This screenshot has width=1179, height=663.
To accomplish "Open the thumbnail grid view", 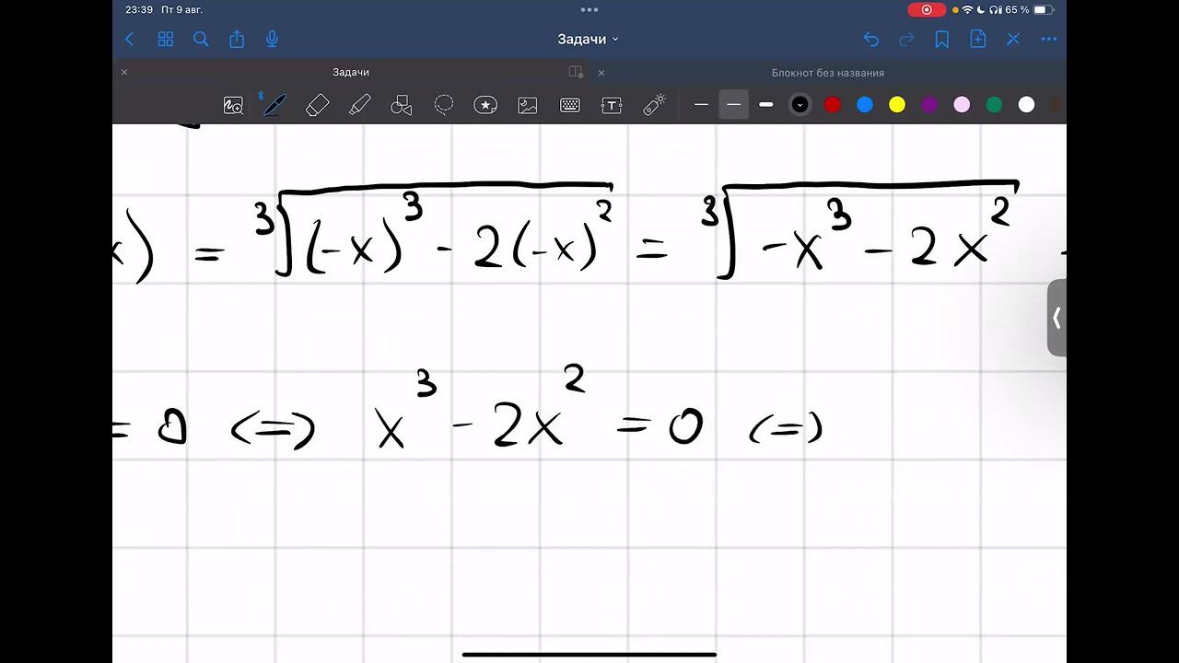I will tap(166, 40).
